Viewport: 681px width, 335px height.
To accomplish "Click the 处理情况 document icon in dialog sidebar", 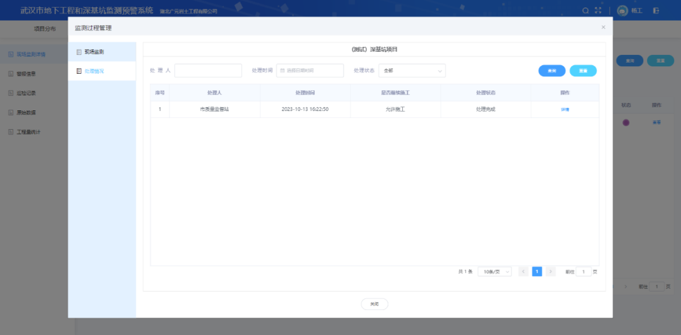I will click(79, 71).
